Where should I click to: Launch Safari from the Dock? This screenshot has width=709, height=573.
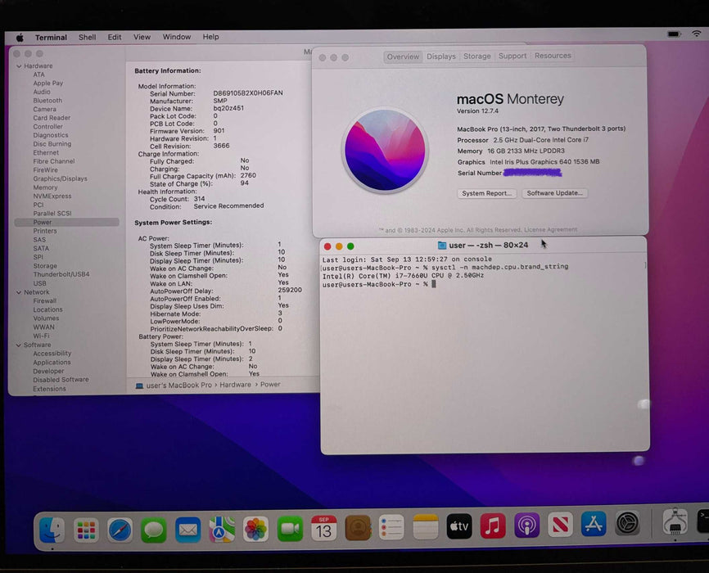click(120, 530)
